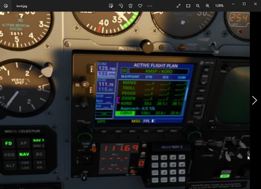
Task: Open the See more options menu
Action: click(x=150, y=6)
